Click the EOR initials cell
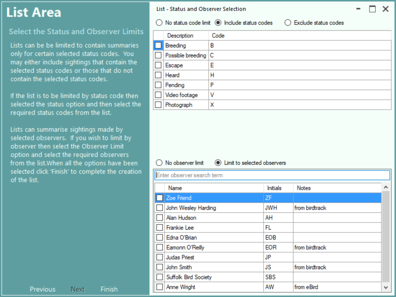 pos(278,247)
